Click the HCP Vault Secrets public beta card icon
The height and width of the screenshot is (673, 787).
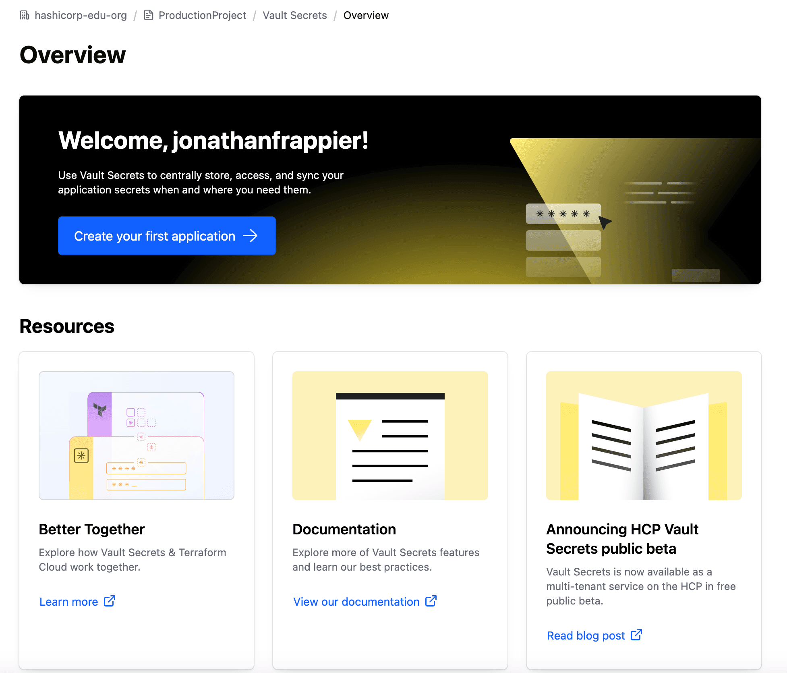click(x=644, y=436)
